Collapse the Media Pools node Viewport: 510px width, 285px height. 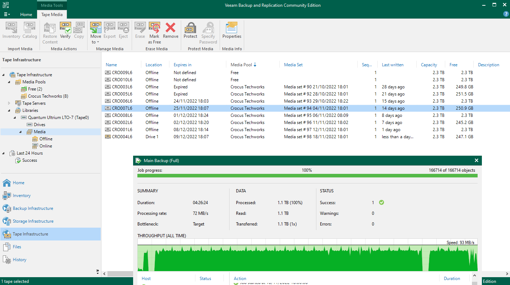pos(9,82)
